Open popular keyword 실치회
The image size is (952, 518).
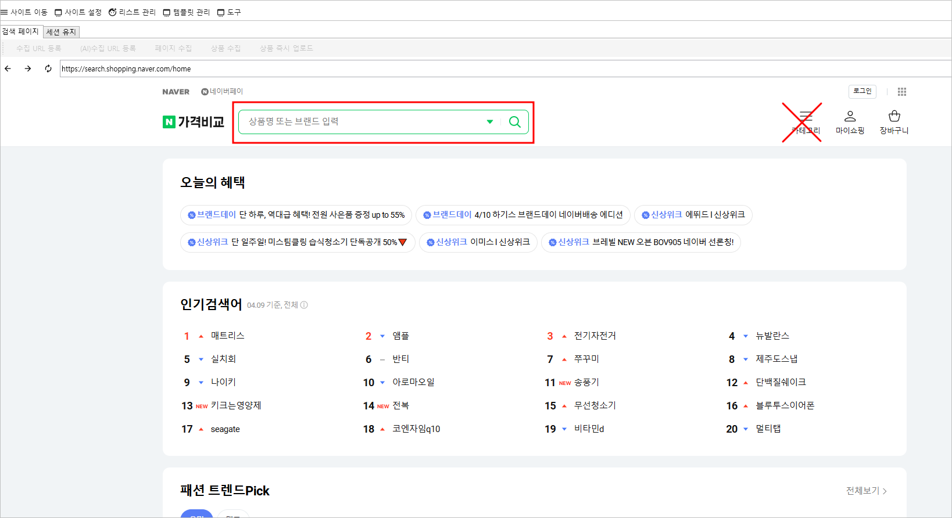[223, 359]
